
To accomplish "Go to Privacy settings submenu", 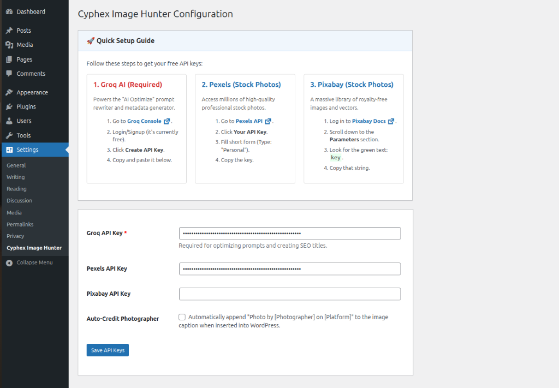I will [x=15, y=236].
